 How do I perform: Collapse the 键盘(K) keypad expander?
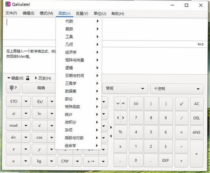tap(15, 78)
